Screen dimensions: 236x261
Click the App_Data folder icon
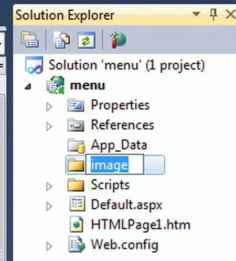pyautogui.click(x=76, y=145)
